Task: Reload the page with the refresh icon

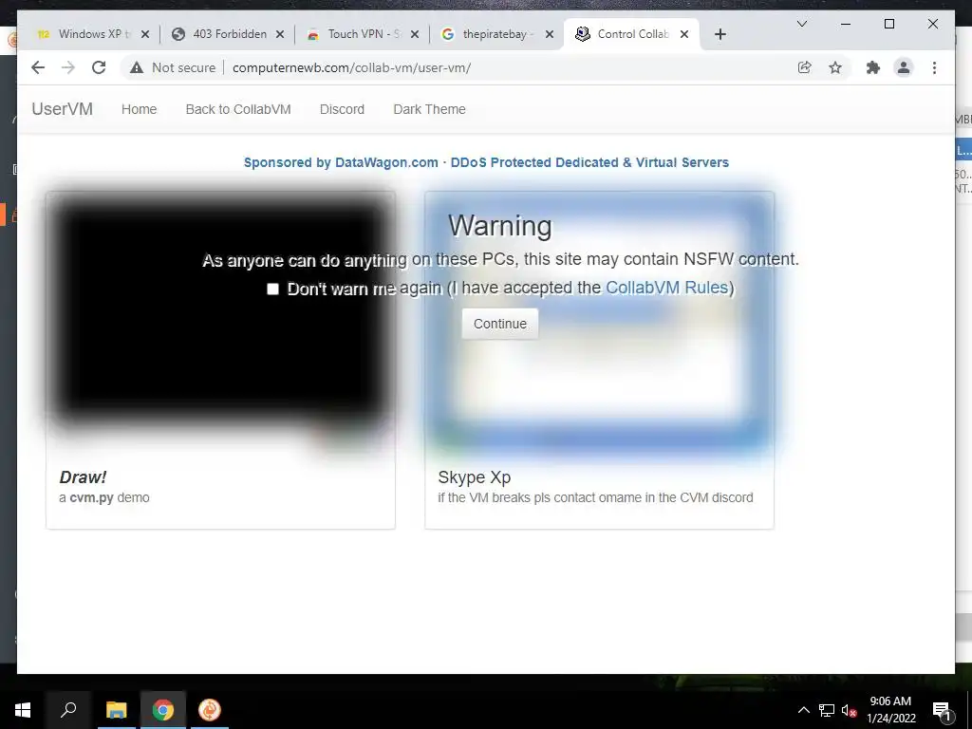Action: [99, 67]
